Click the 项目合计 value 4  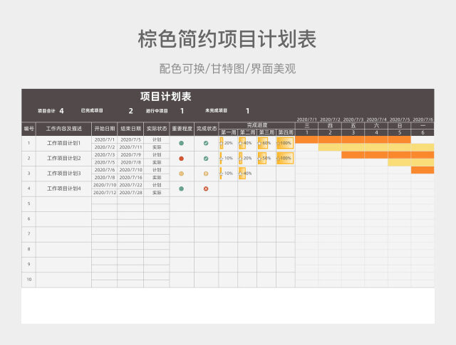61,111
